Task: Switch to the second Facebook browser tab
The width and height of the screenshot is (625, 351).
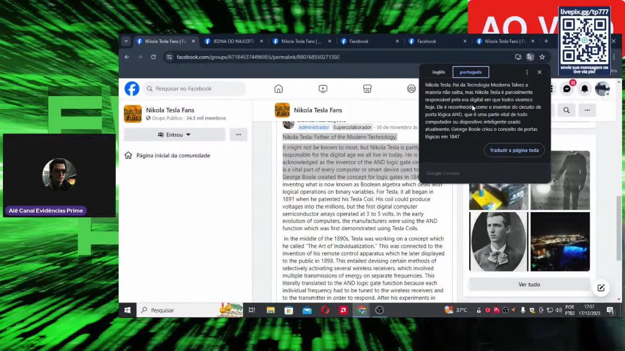Action: tap(437, 41)
